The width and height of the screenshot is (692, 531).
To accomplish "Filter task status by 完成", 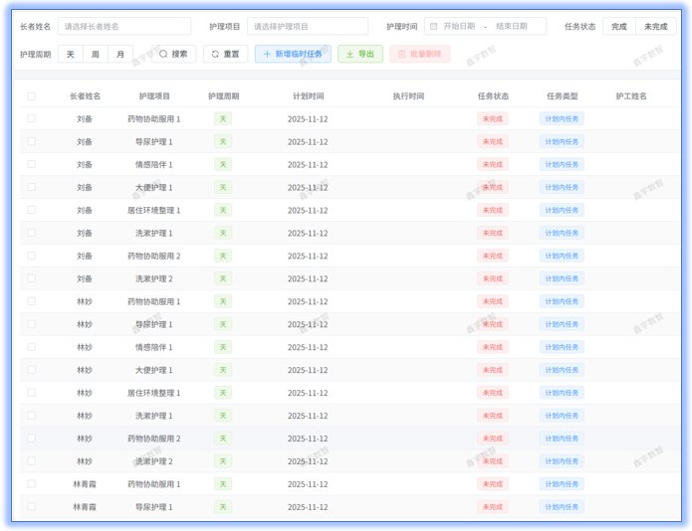I will pyautogui.click(x=619, y=27).
